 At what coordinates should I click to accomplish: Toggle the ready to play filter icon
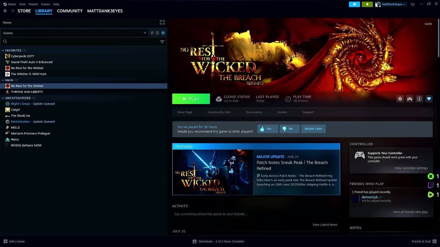pos(163,33)
